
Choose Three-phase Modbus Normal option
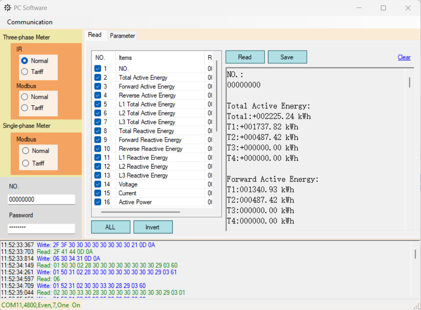click(x=25, y=97)
